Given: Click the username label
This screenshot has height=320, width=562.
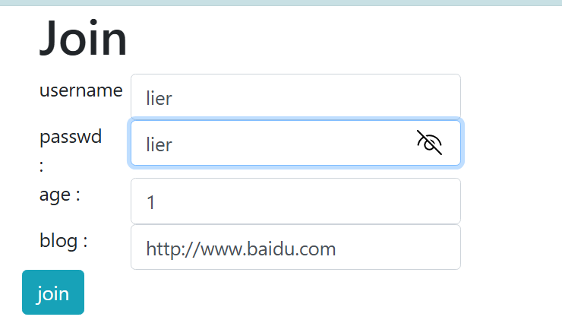Looking at the screenshot, I should point(81,90).
